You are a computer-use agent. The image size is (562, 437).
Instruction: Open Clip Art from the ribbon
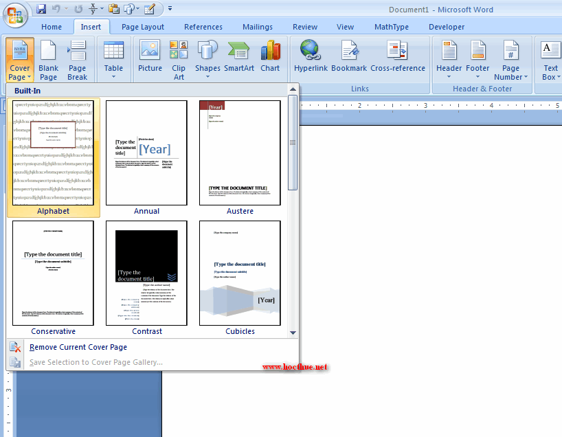click(x=179, y=59)
